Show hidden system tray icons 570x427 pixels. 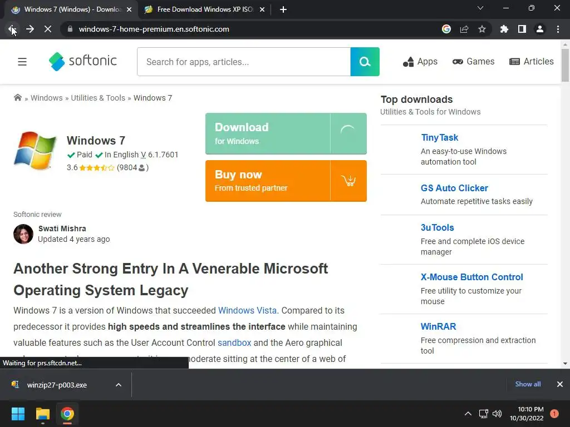[x=468, y=414]
